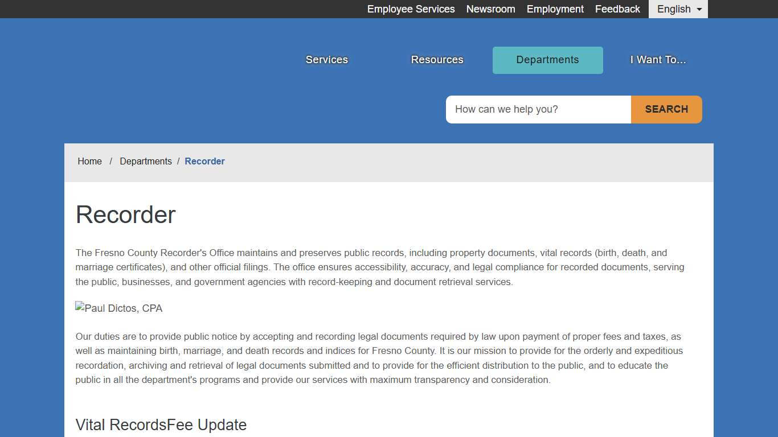The width and height of the screenshot is (778, 437).
Task: Open the highlighted Departments menu
Action: click(547, 60)
